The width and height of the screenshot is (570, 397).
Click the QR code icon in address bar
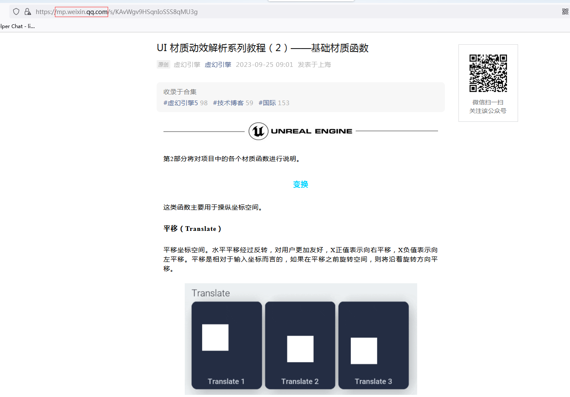(x=565, y=12)
